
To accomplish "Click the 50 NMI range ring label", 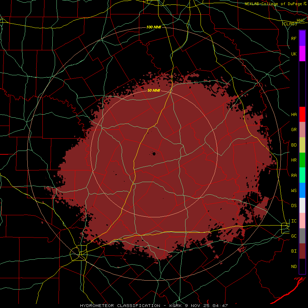I will pyautogui.click(x=154, y=91).
